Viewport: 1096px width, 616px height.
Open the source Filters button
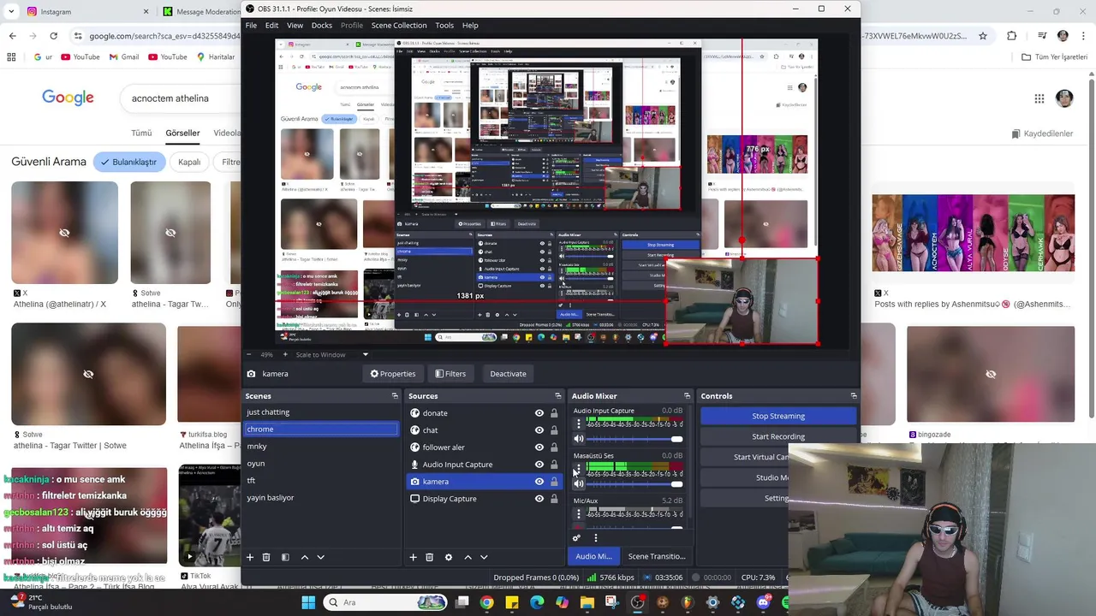450,374
